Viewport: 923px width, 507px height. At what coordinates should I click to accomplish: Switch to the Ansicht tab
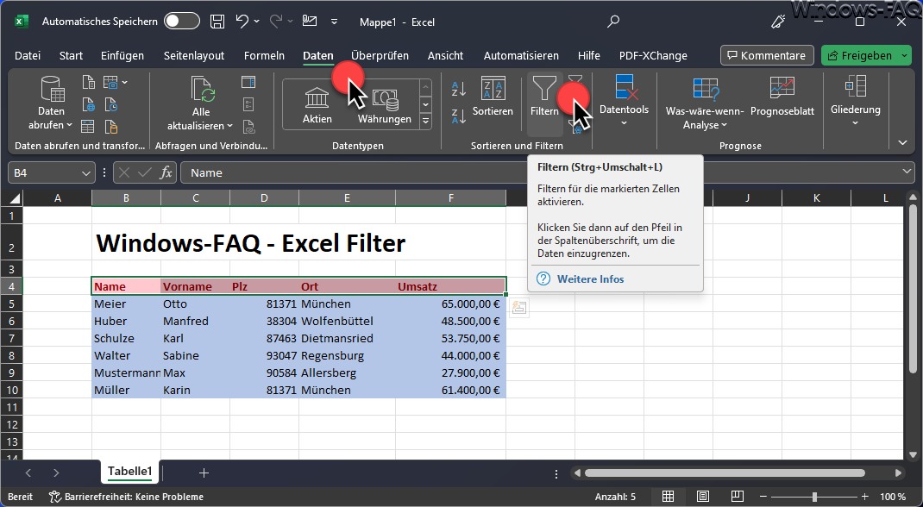[x=446, y=56]
